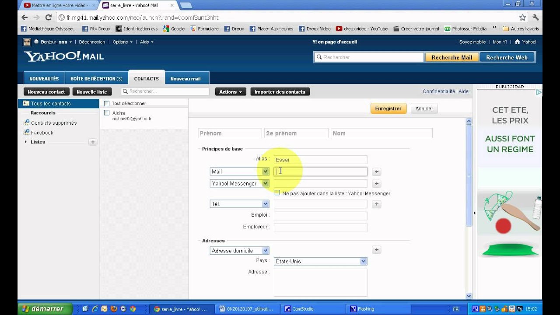Click Importer des contacts button

280,92
